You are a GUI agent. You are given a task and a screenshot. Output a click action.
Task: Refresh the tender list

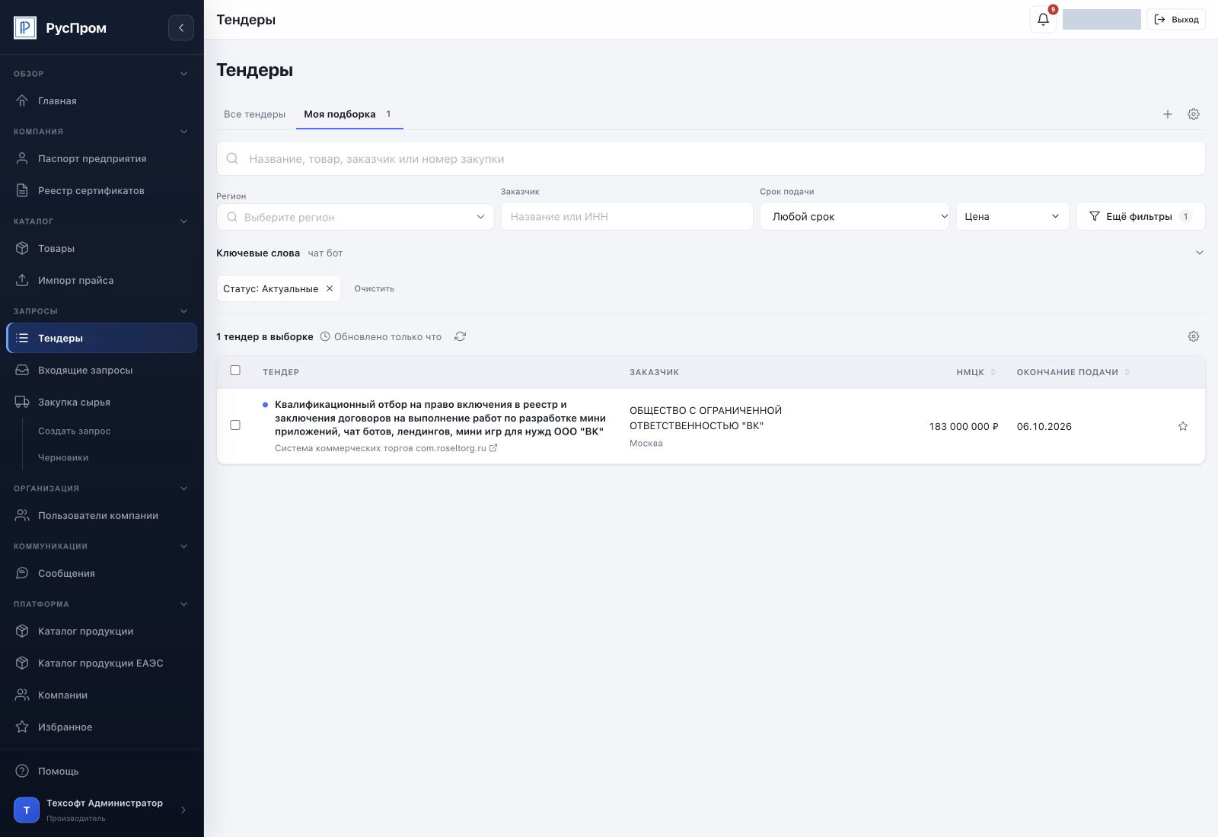click(460, 336)
